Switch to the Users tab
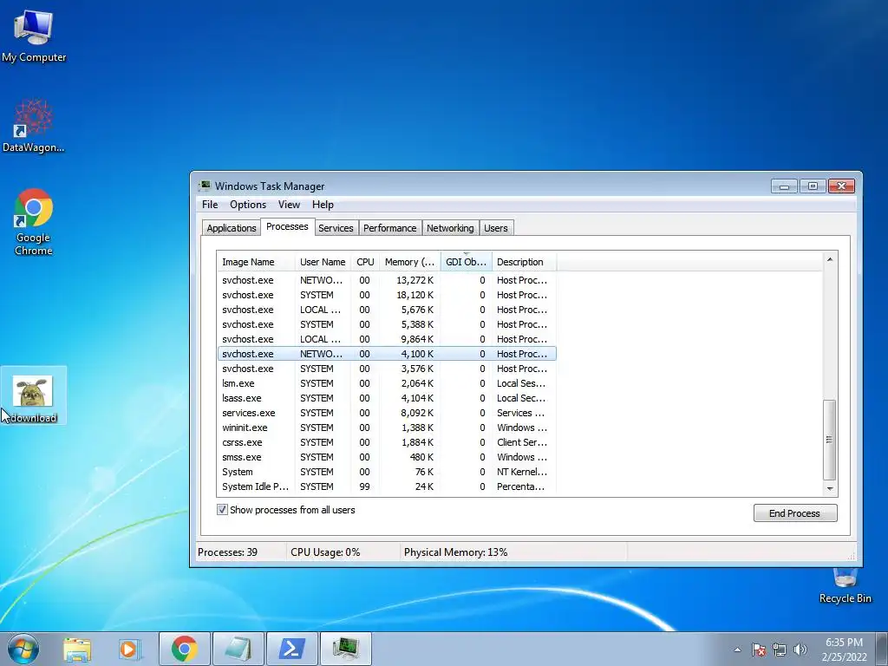The image size is (888, 666). 495,228
